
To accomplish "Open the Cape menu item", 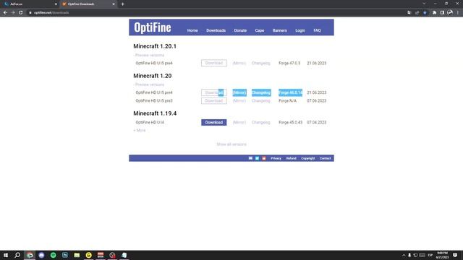I will click(260, 30).
